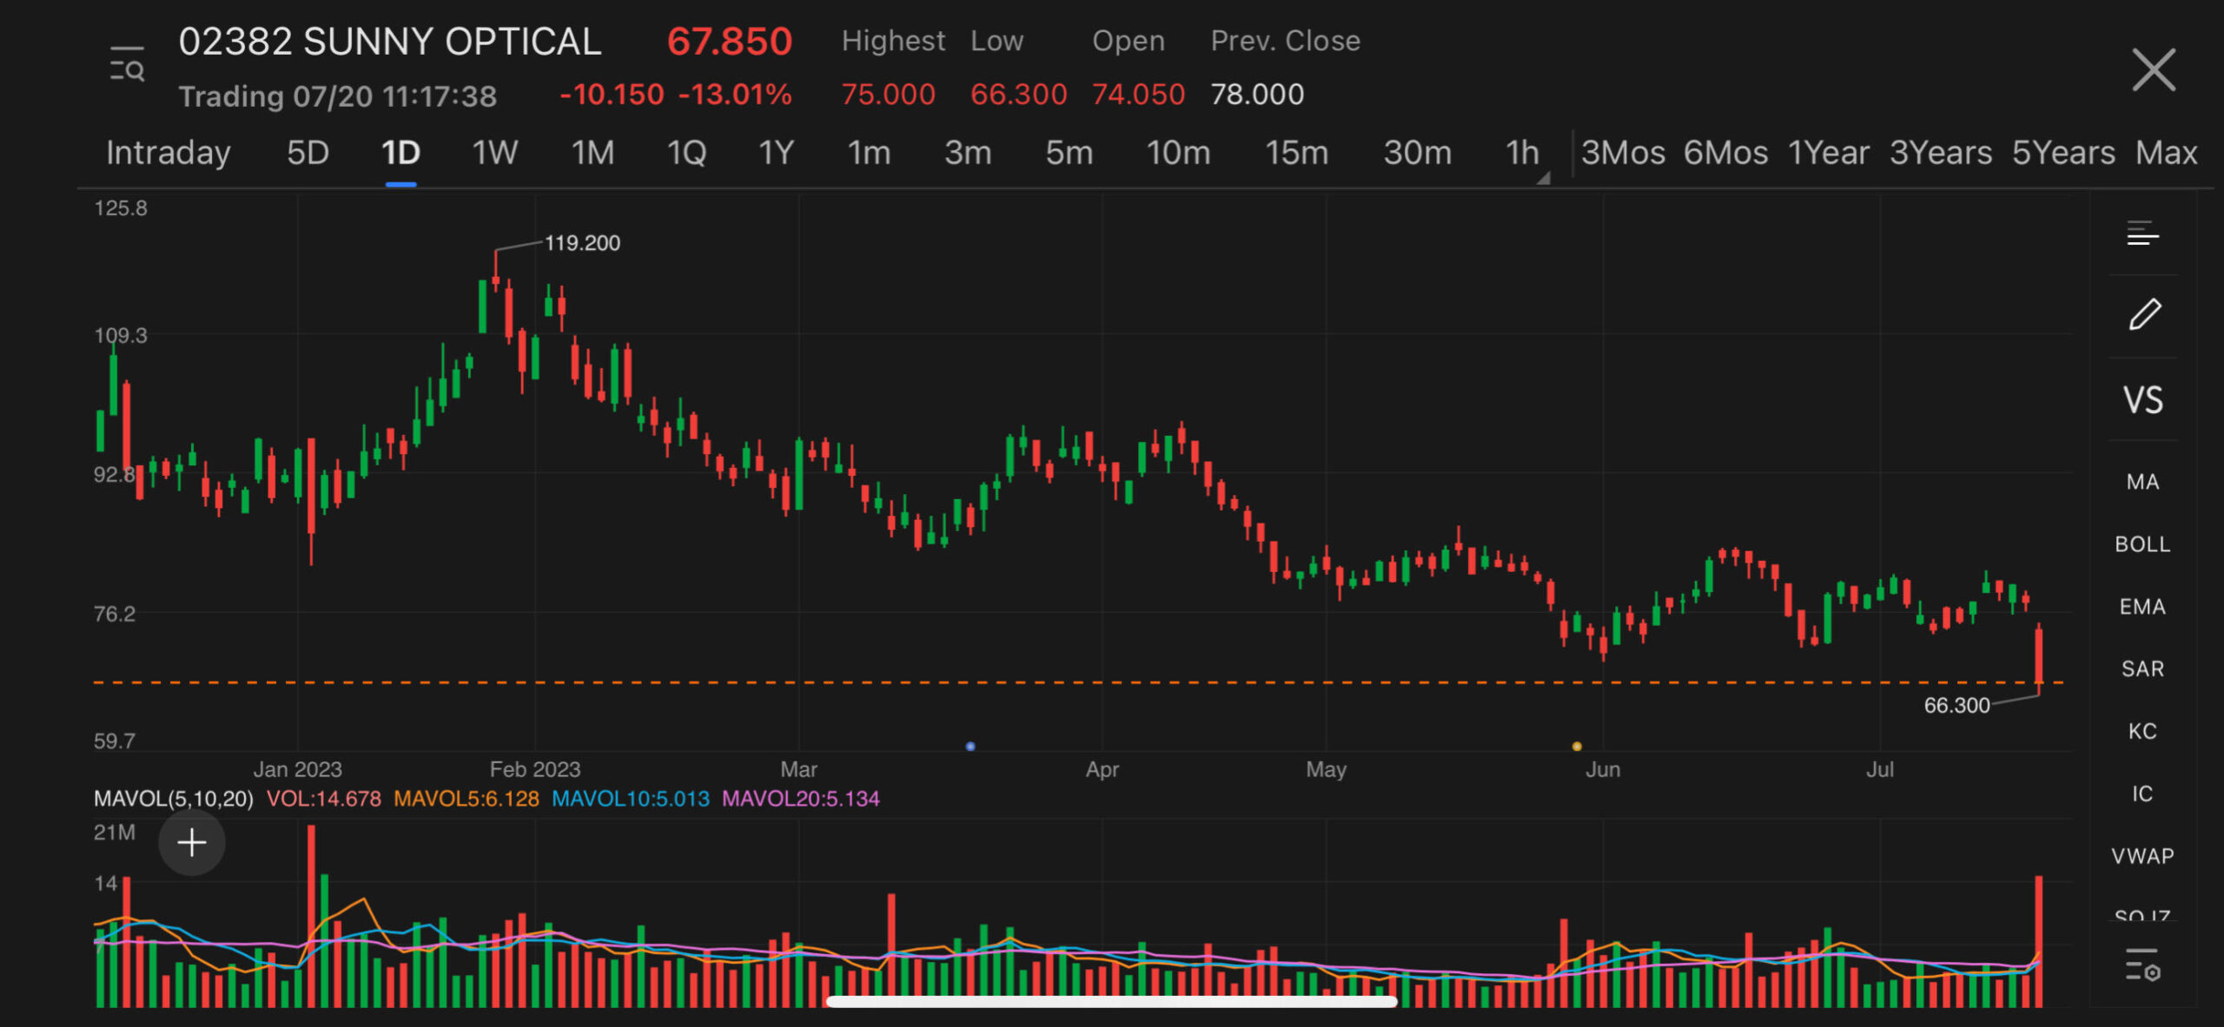Viewport: 2224px width, 1027px height.
Task: Click the -13.01% change percentage
Action: (x=735, y=94)
